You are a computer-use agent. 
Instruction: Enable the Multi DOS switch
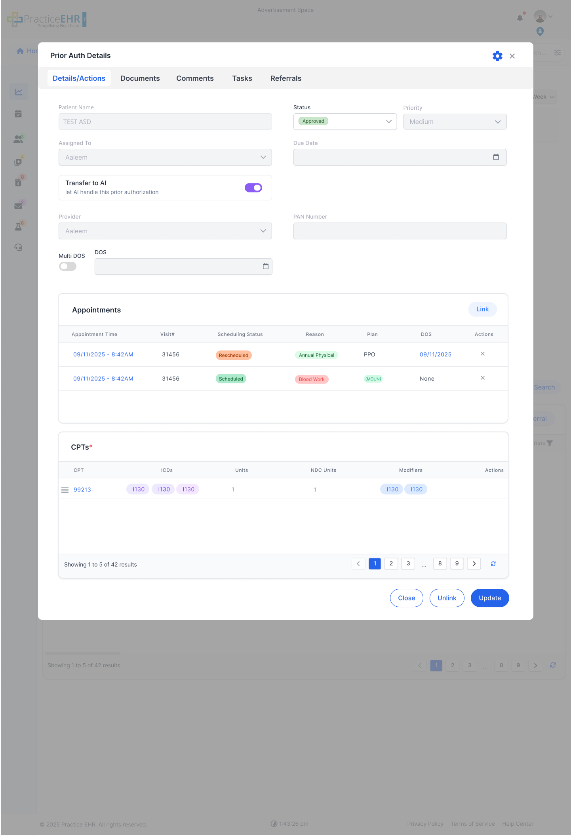tap(68, 267)
